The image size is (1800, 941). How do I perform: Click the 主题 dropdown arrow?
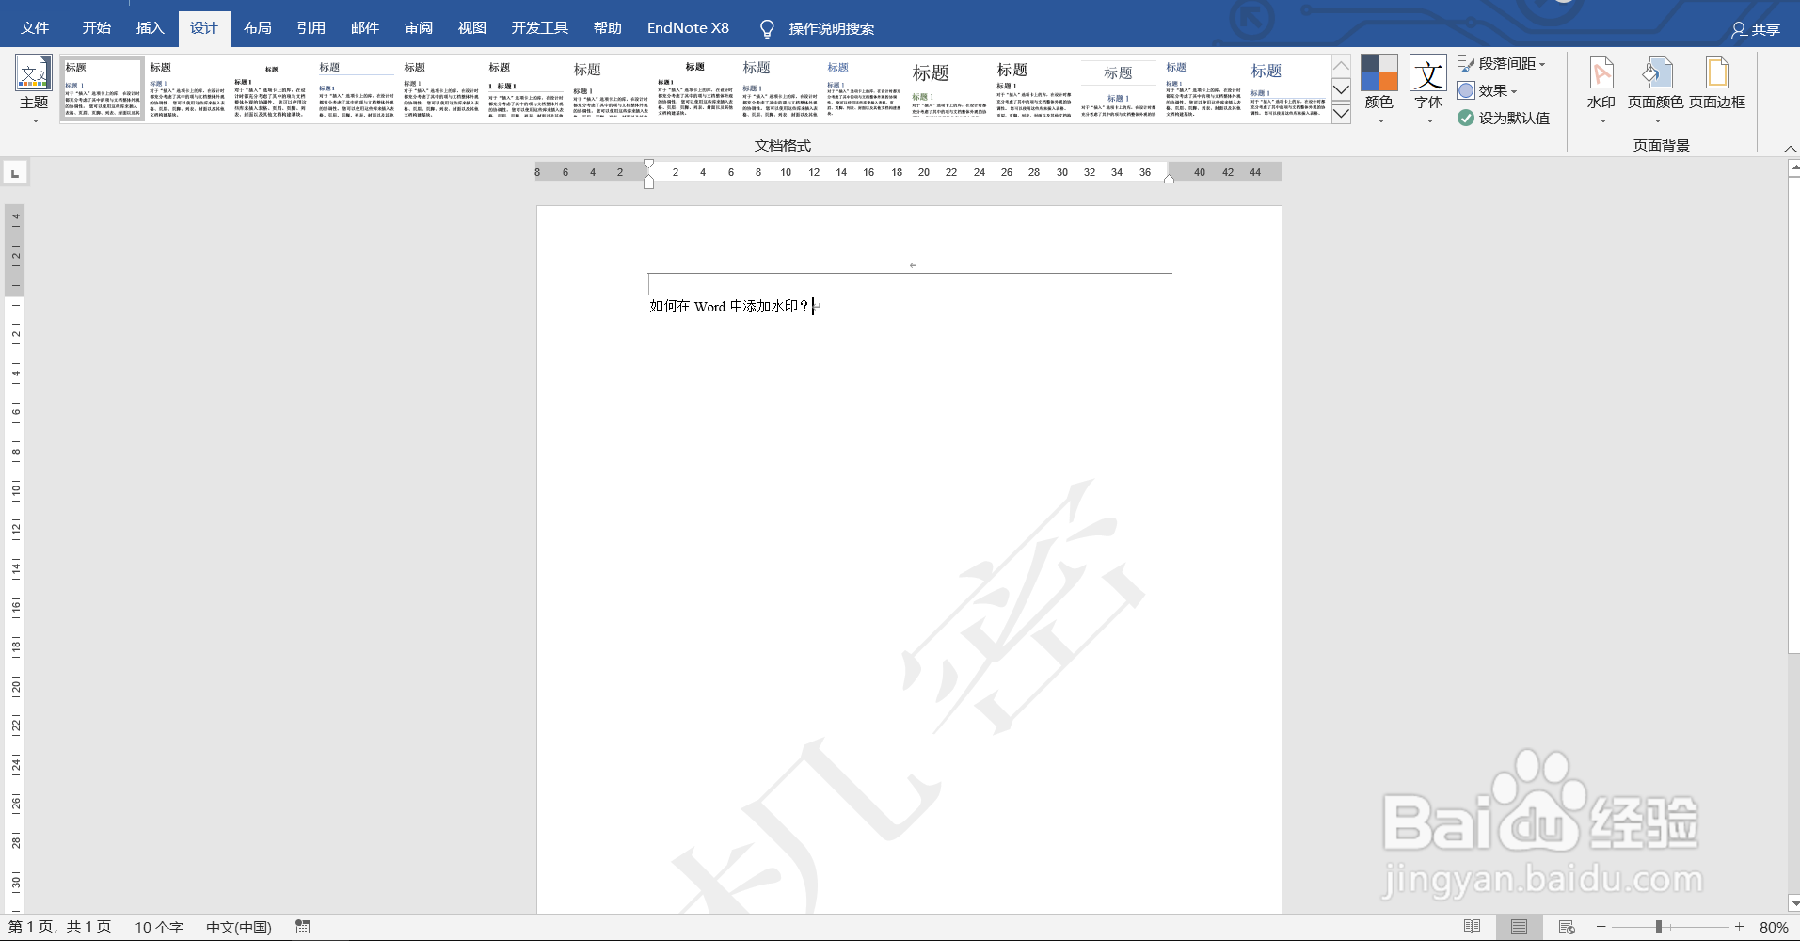tap(35, 120)
